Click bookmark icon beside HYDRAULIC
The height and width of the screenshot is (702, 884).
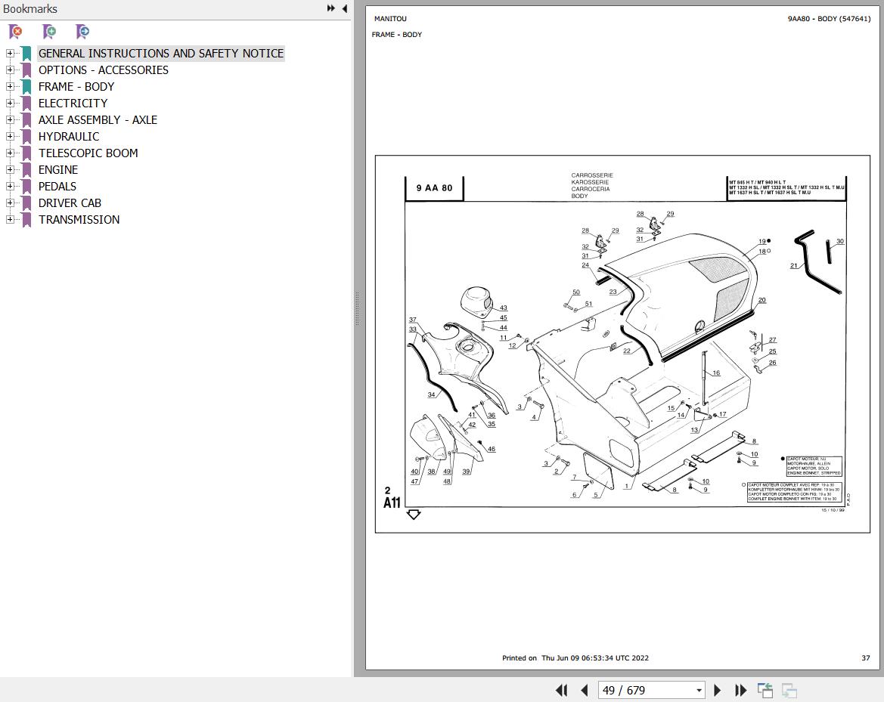pyautogui.click(x=26, y=136)
